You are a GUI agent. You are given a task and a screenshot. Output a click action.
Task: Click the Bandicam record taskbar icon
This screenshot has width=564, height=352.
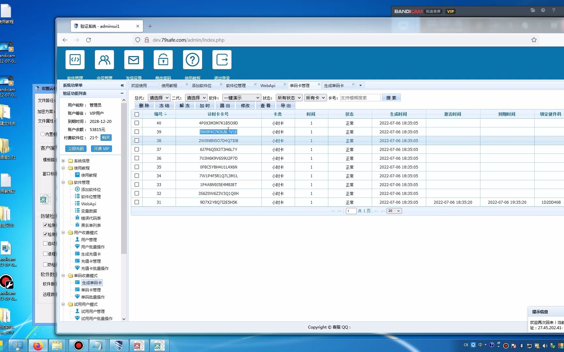[79, 345]
